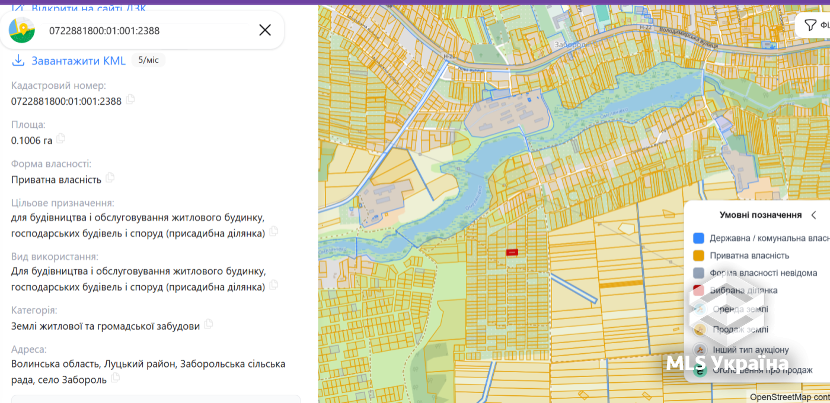Open the Відкрити на сайті ДЗК link
Image resolution: width=830 pixels, height=403 pixels.
pos(88,8)
